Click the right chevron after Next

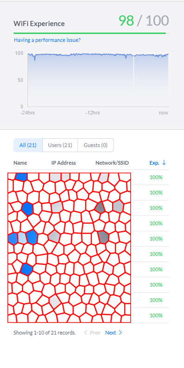click(120, 333)
